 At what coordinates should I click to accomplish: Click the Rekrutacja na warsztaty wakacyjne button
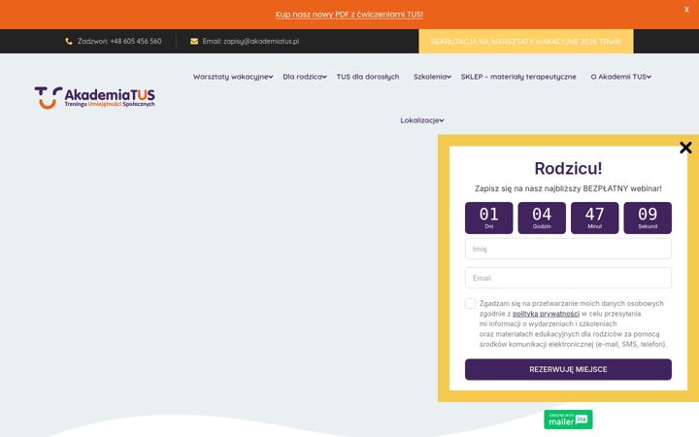pos(525,42)
